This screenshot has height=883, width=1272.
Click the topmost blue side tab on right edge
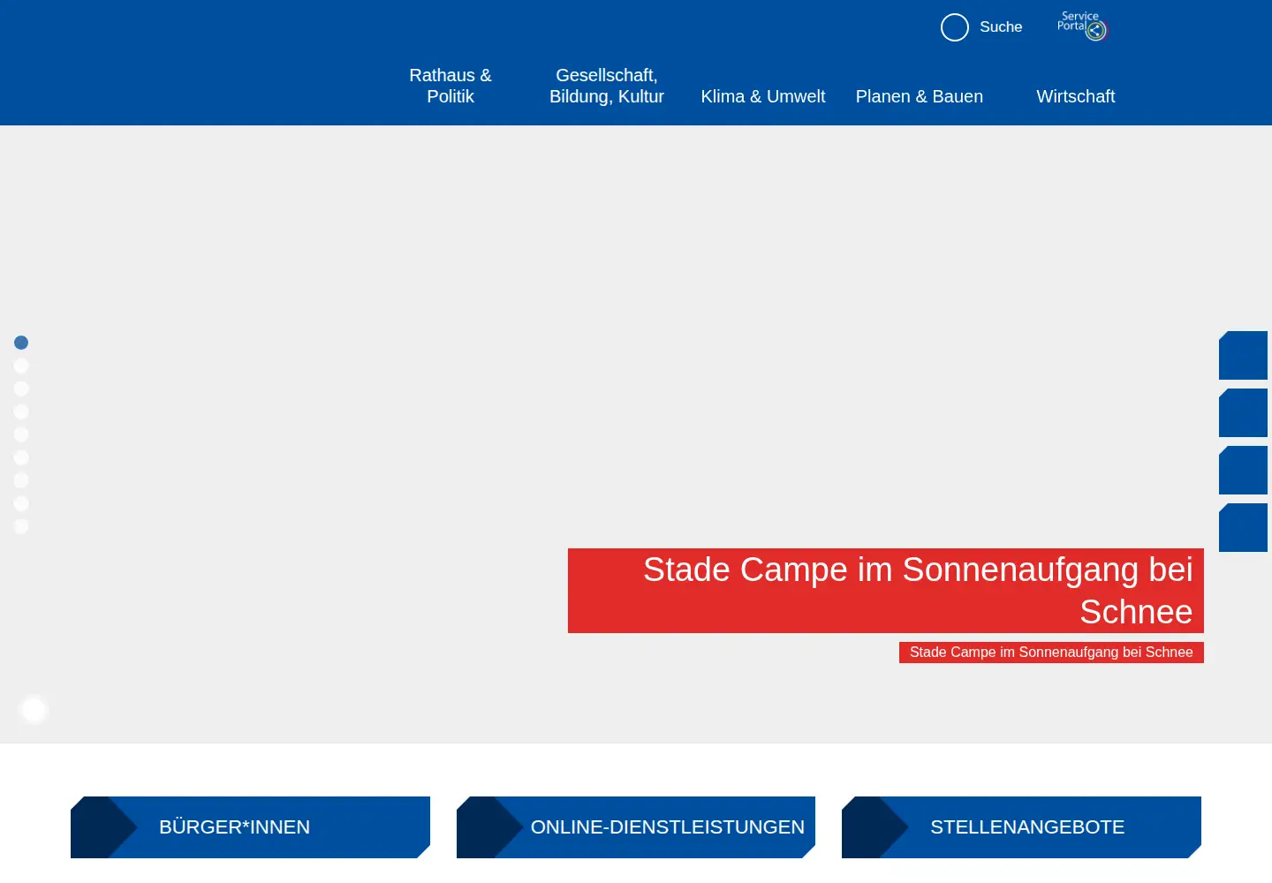(x=1244, y=355)
